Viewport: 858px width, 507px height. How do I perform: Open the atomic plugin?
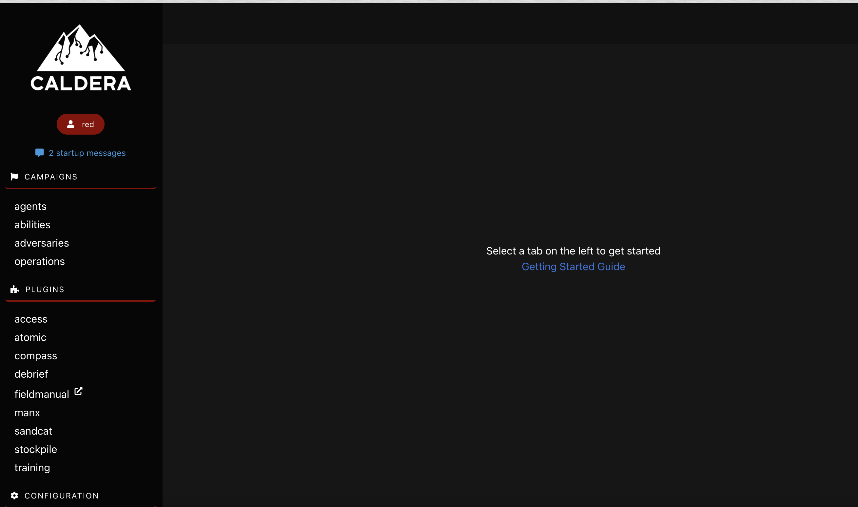(x=30, y=338)
